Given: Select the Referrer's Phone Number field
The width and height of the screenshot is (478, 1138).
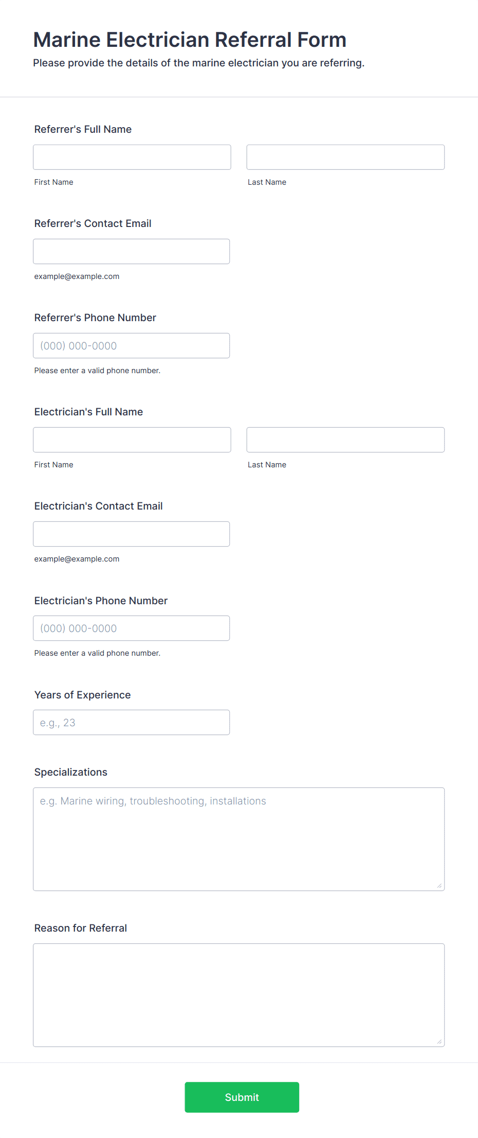Looking at the screenshot, I should [x=132, y=345].
